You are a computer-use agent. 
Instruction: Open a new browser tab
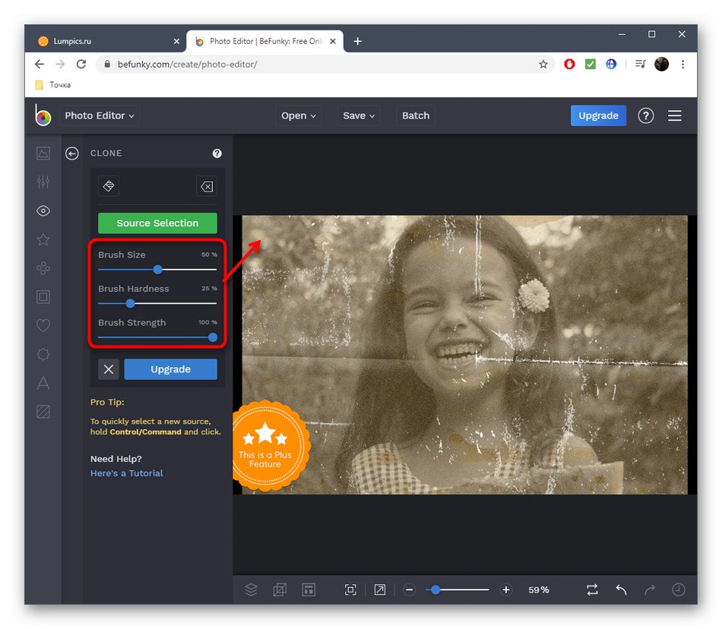(357, 42)
